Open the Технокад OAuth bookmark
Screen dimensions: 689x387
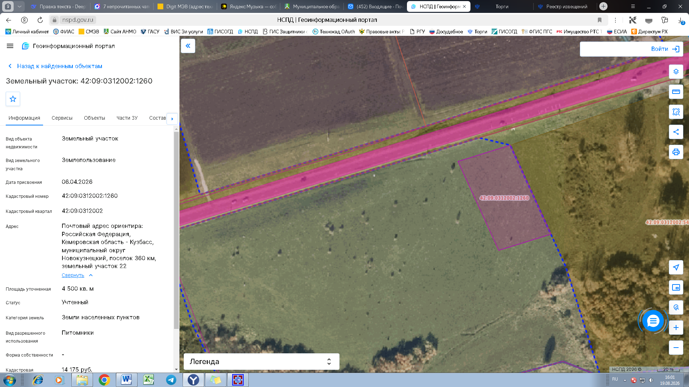334,32
